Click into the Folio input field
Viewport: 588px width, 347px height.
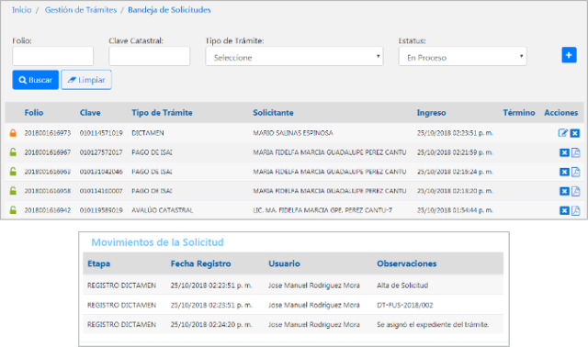[x=53, y=56]
